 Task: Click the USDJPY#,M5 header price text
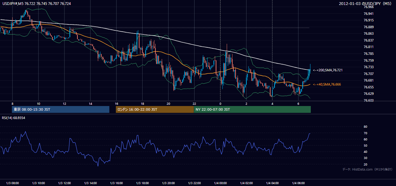(37, 3)
